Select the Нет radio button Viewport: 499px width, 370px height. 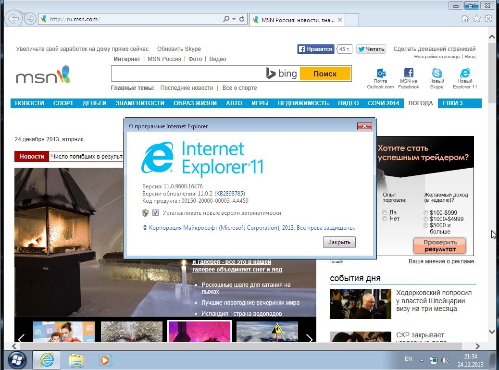coord(385,219)
